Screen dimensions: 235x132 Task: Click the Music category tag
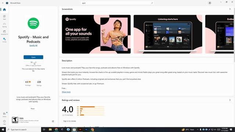coord(33,109)
